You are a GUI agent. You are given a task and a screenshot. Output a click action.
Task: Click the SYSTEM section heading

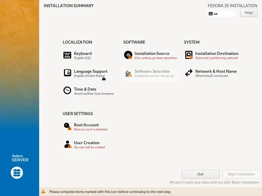tap(192, 42)
